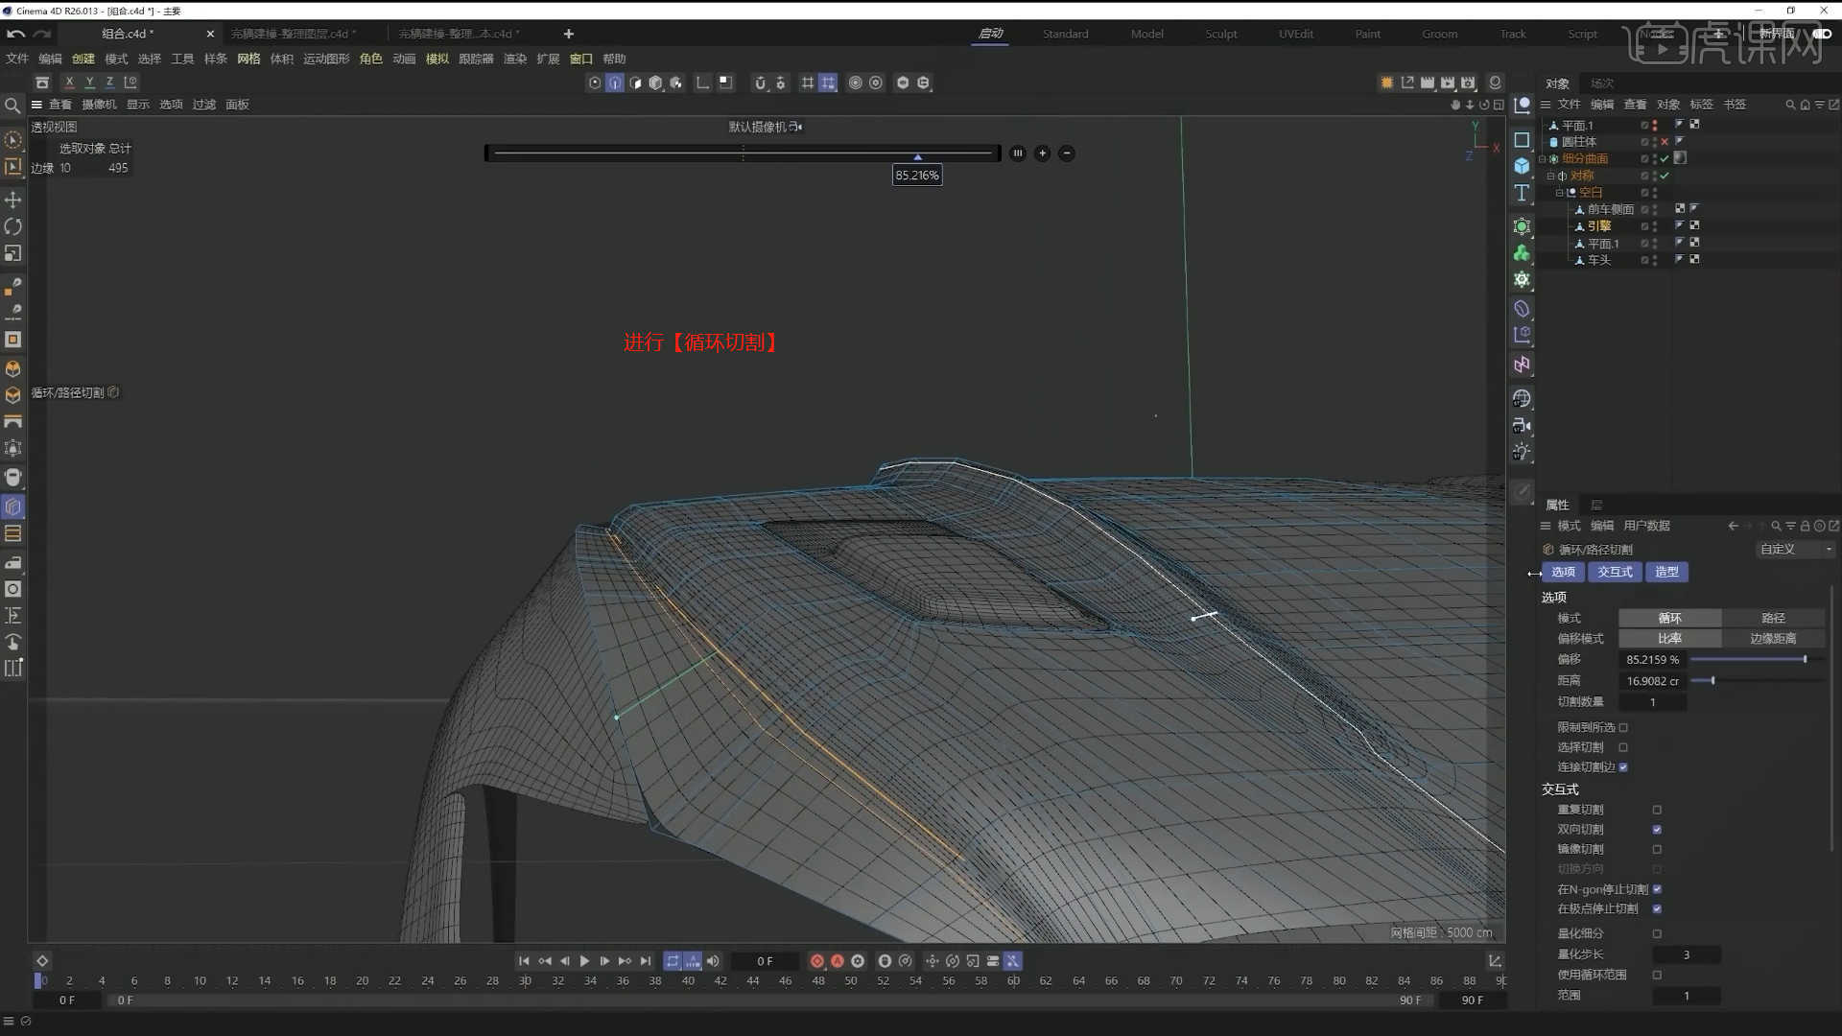Click the viewport loop cut position slider
The image size is (1842, 1036).
pyautogui.click(x=743, y=153)
